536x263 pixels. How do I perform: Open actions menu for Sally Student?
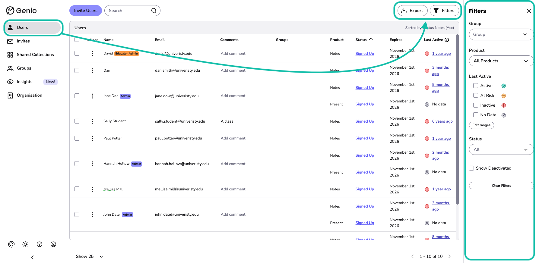pyautogui.click(x=92, y=121)
